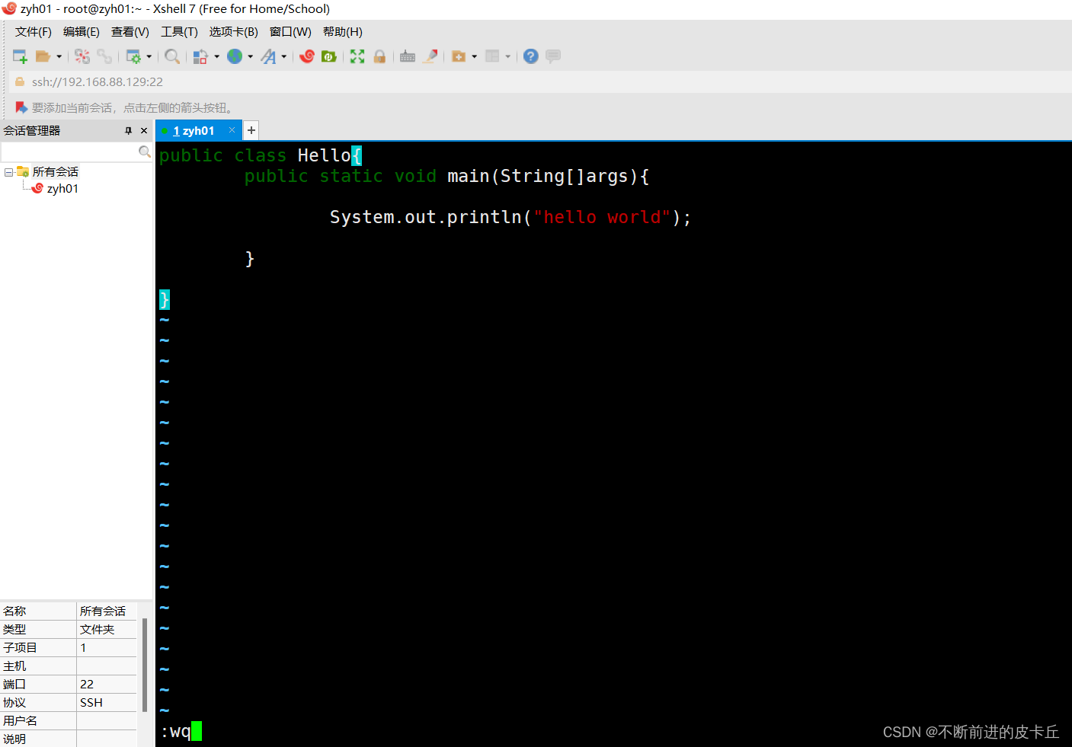The image size is (1072, 747).
Task: Open the 工具(T) menu
Action: click(179, 32)
